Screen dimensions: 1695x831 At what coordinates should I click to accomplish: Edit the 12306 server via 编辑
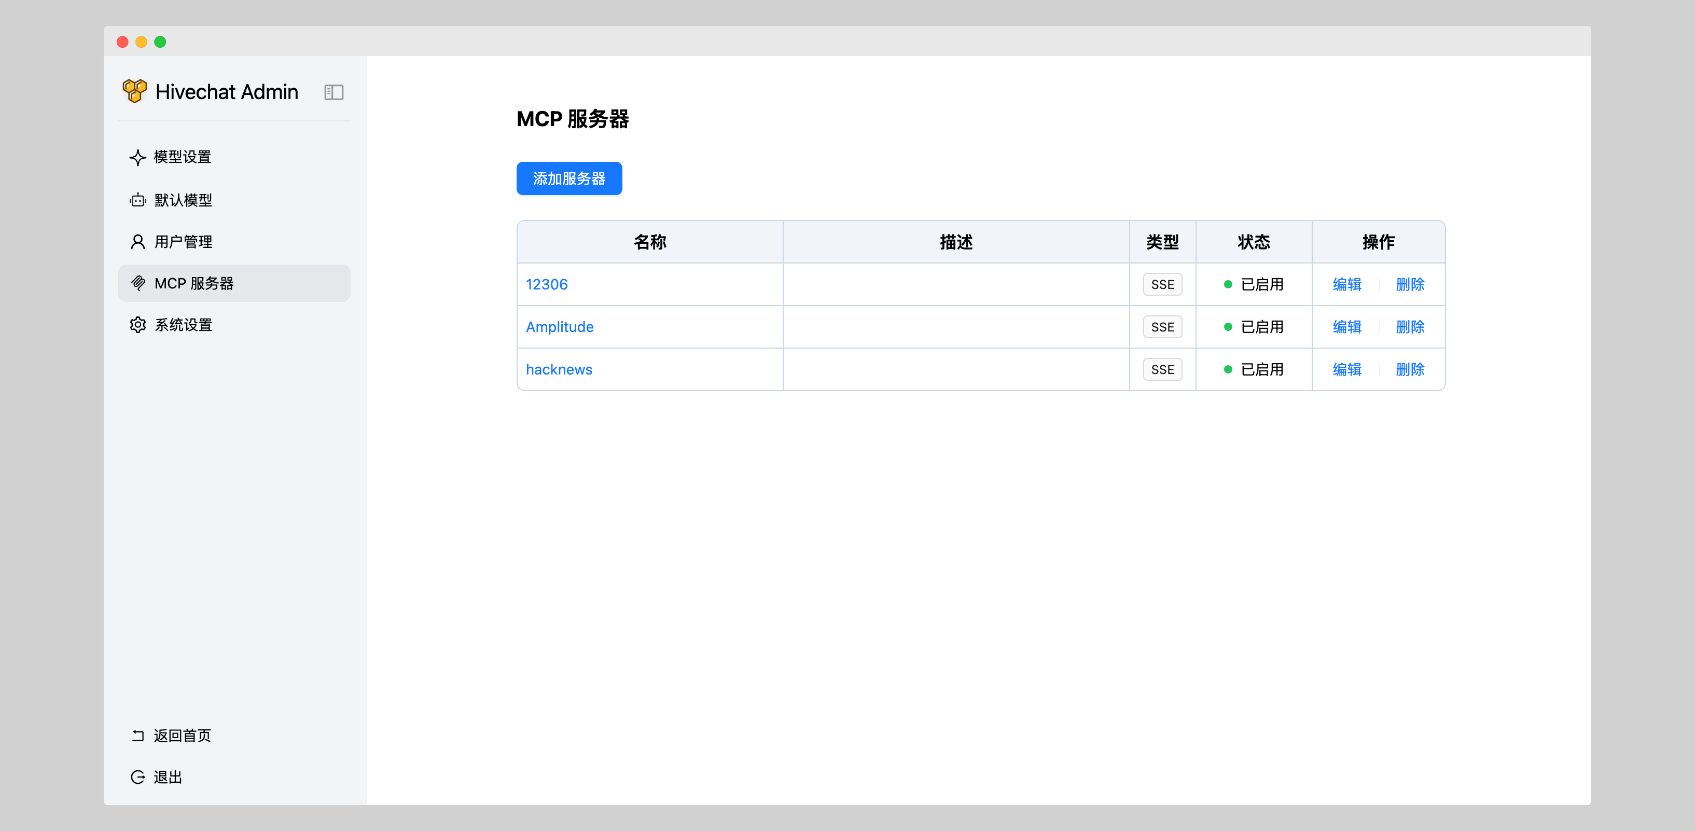click(x=1346, y=284)
